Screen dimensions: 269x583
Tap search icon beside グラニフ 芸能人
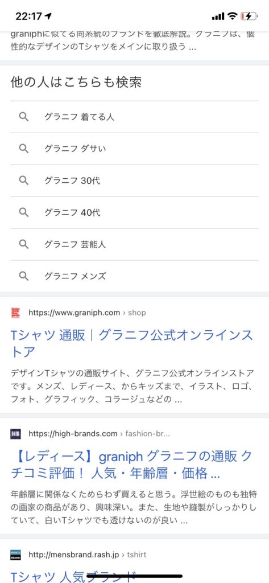click(24, 244)
